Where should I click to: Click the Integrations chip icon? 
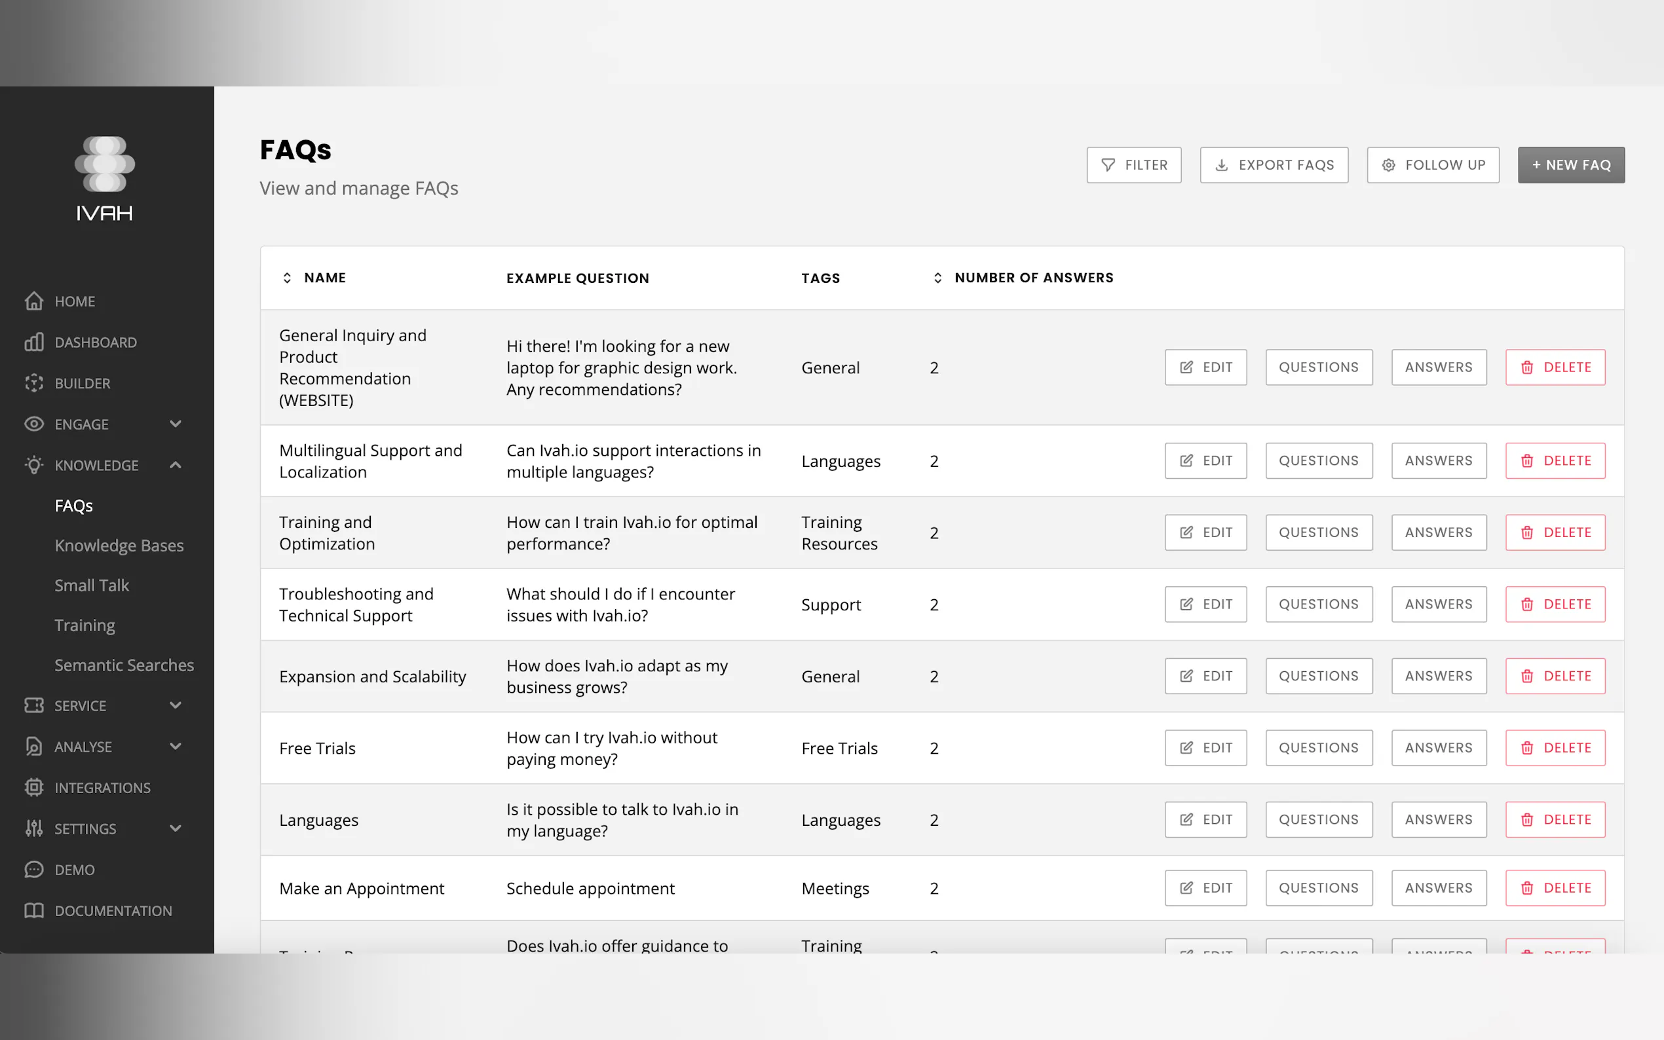tap(33, 788)
